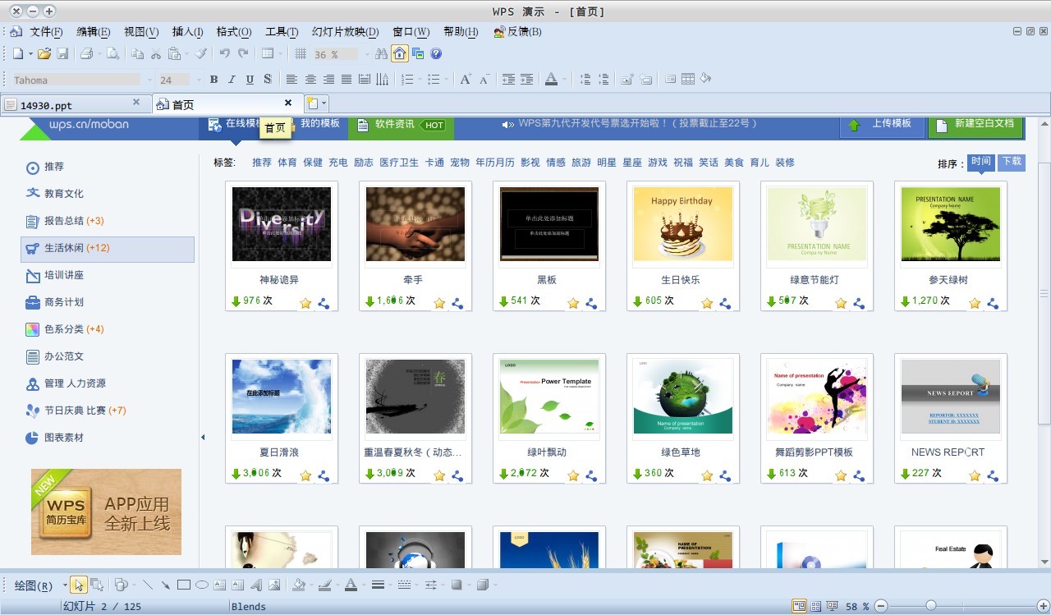Viewport: 1051px width, 615px height.
Task: Collapse the left category sidebar arrow
Action: point(203,438)
